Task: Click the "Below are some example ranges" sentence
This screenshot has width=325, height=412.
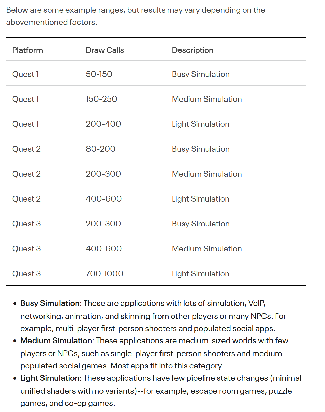Action: click(135, 10)
